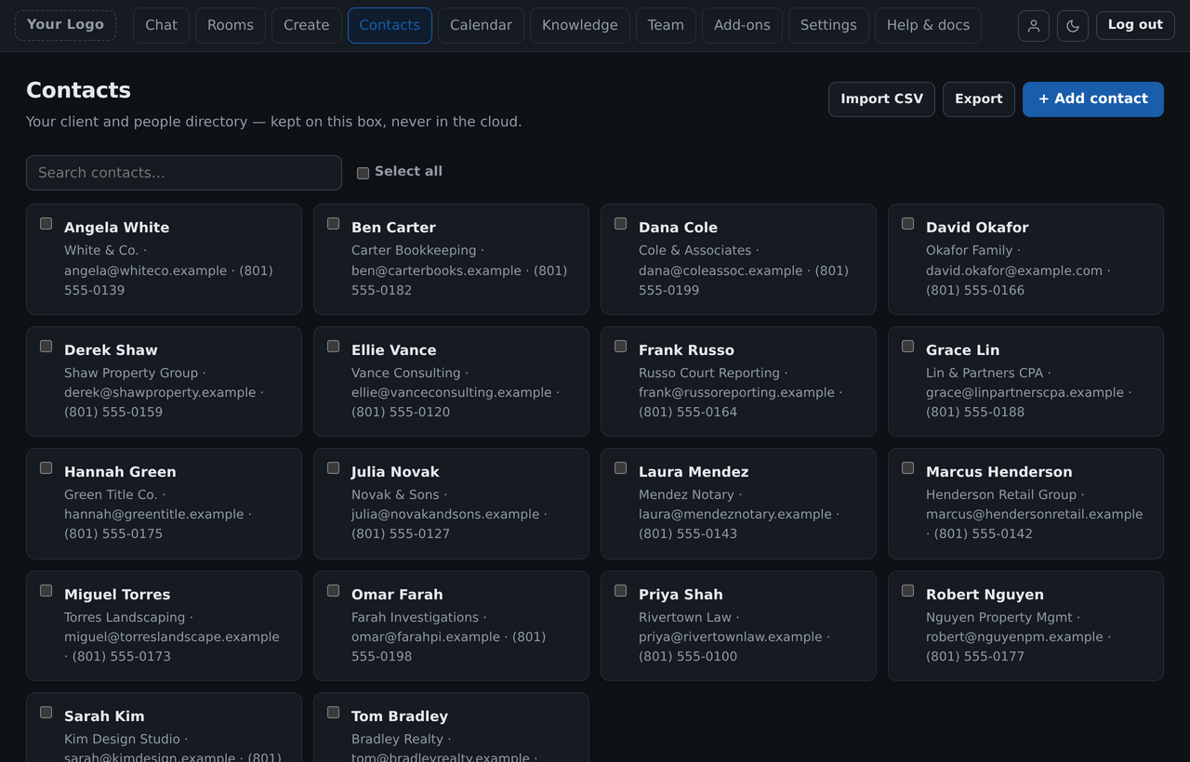
Task: Open the Team tab
Action: tap(666, 25)
